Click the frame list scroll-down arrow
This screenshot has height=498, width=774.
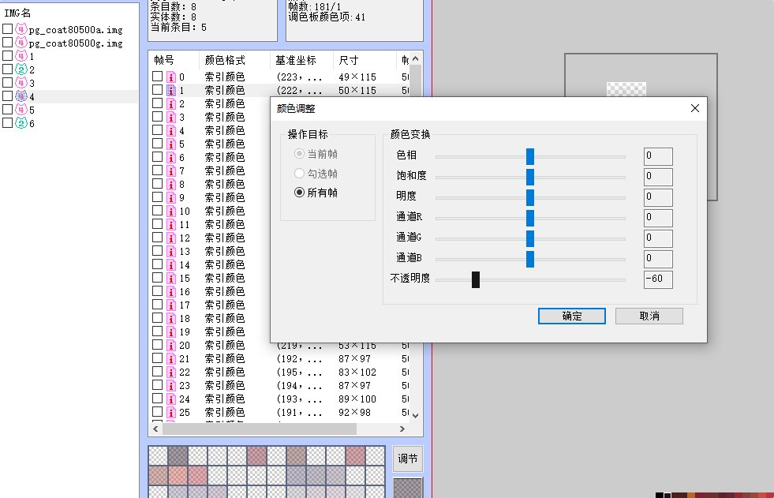click(x=416, y=416)
